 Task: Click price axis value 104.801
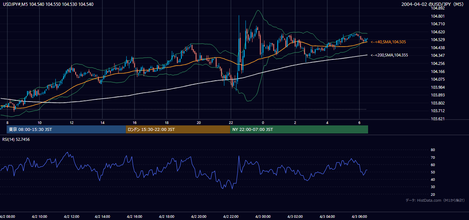(x=437, y=16)
